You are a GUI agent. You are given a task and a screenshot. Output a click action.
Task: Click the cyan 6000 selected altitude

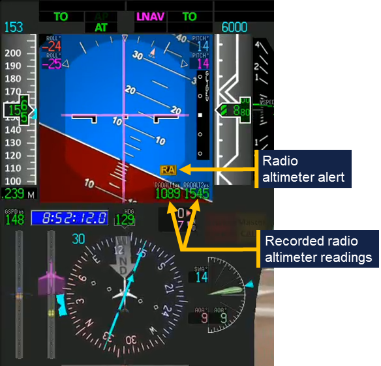click(x=234, y=27)
